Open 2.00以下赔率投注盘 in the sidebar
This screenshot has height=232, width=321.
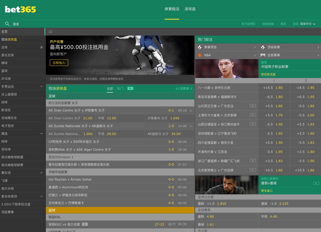[23, 204]
